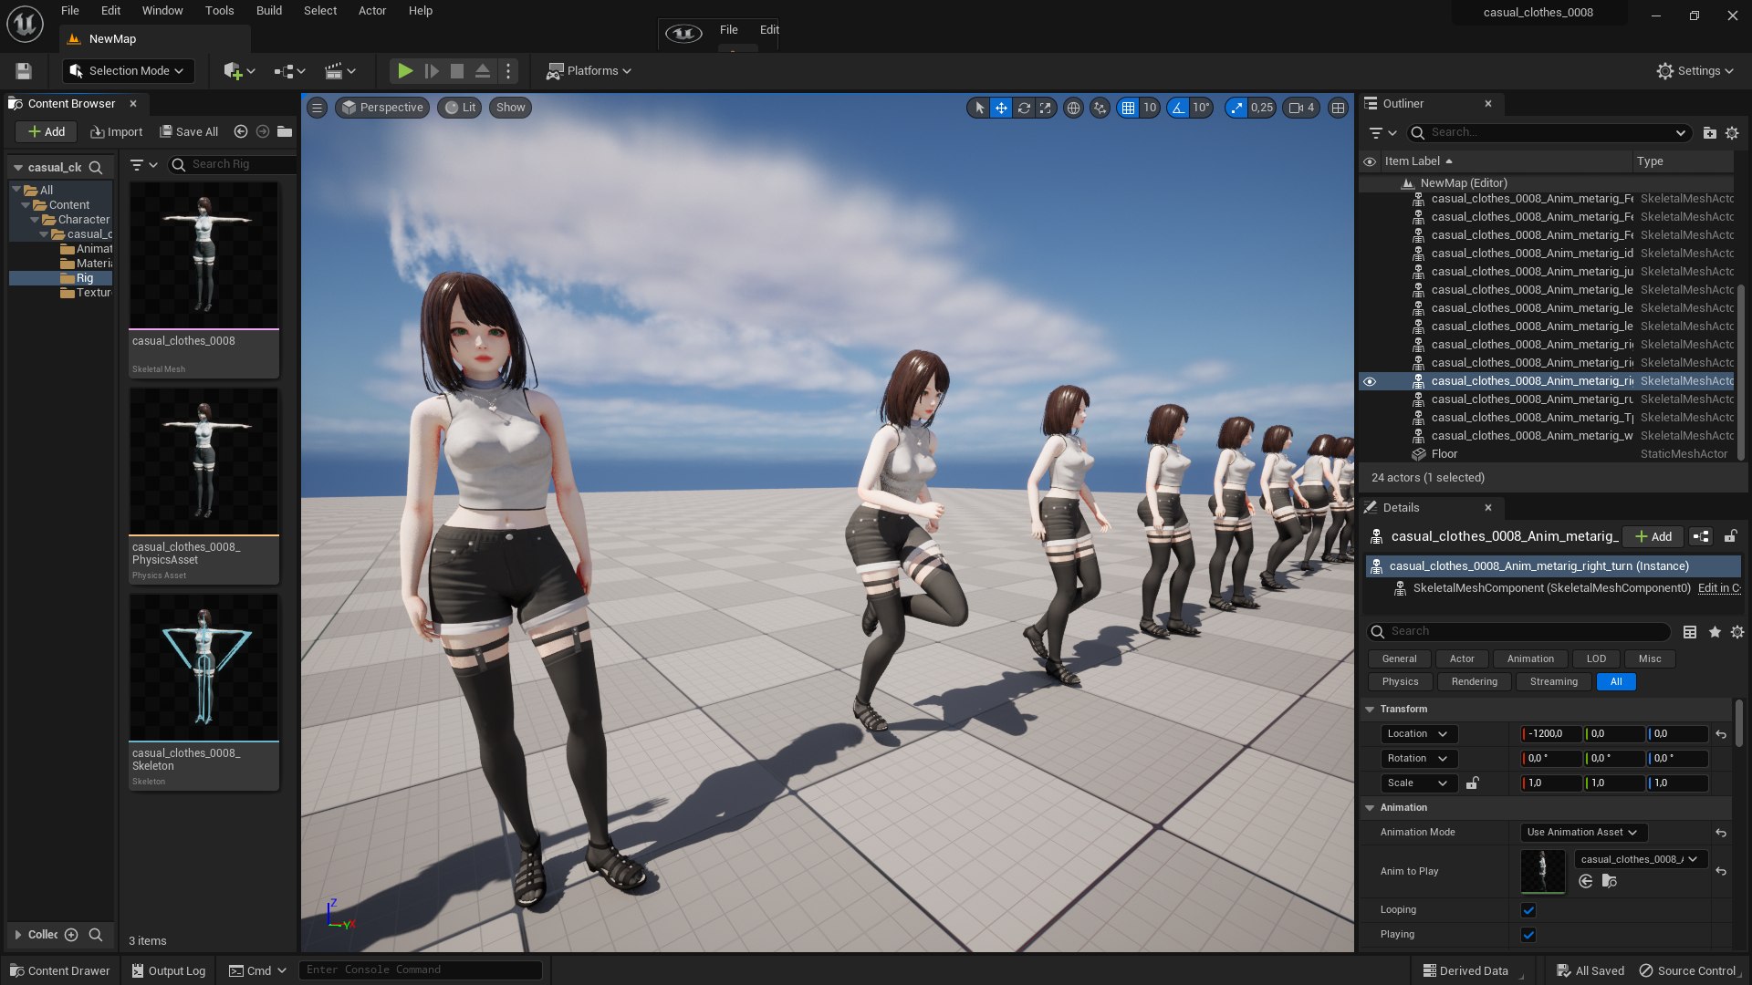Use selected asset arrow under Anim to Play
Viewport: 1752px width, 985px height.
1586,881
